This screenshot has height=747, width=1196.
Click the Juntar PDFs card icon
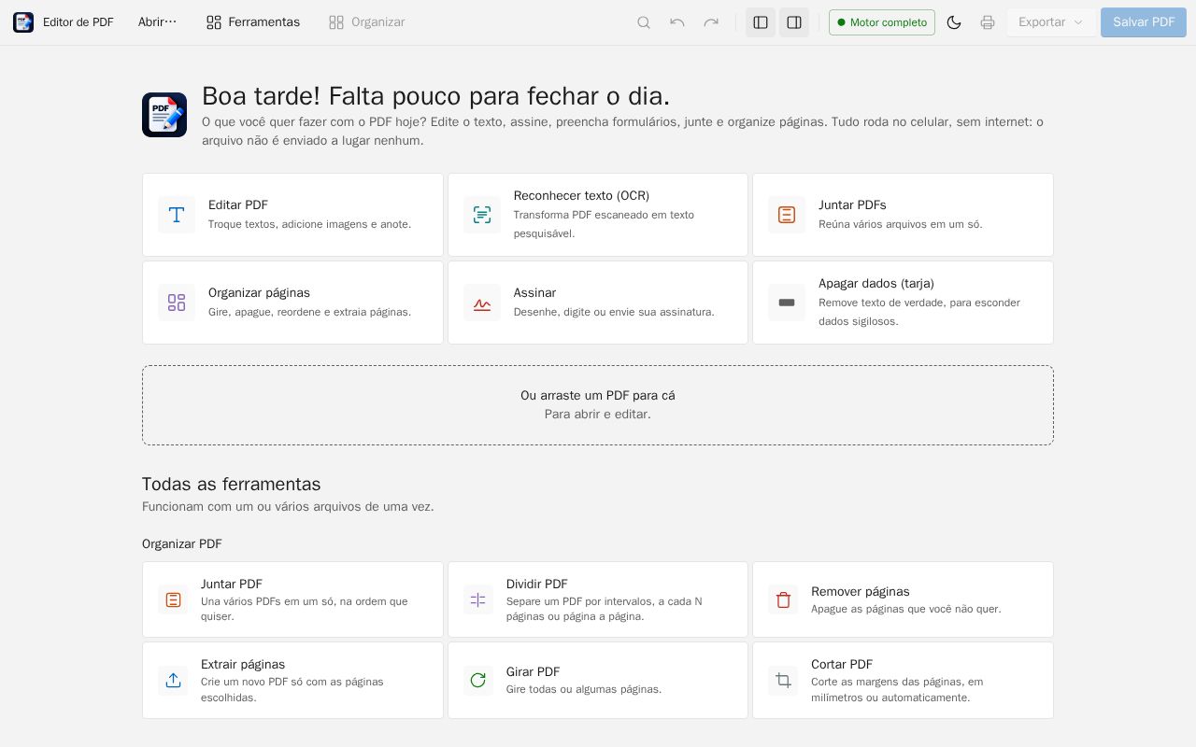click(x=787, y=215)
